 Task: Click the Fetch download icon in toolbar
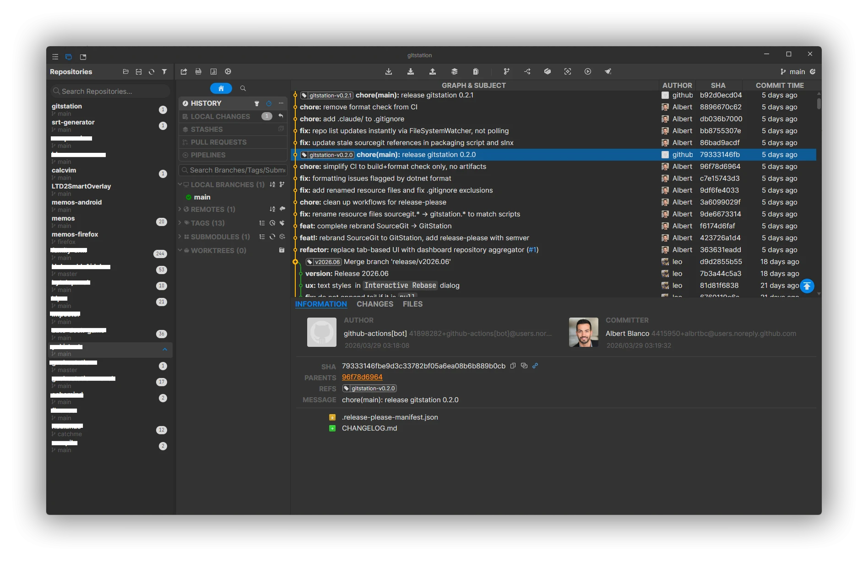(x=389, y=71)
